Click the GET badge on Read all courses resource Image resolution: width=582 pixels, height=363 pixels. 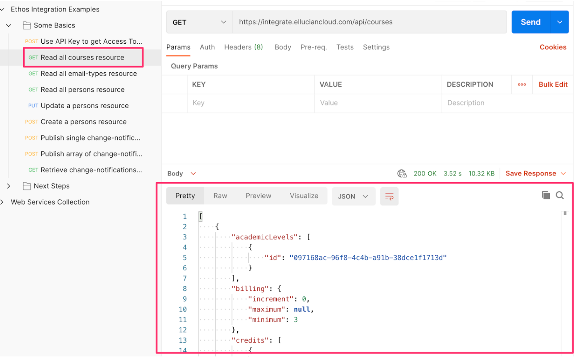click(33, 57)
